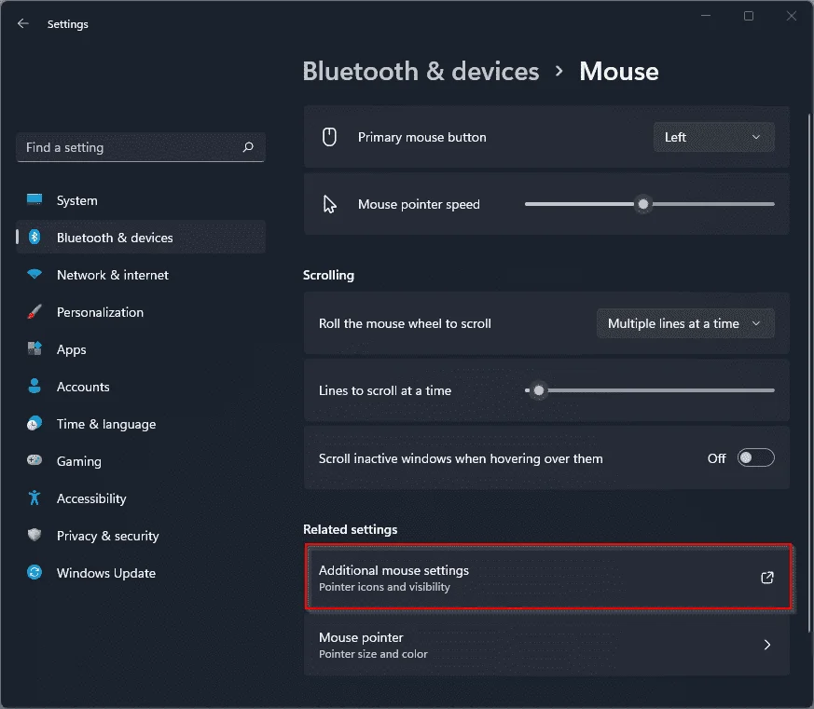Click the cursor icon beside Mouse pointer speed
Image resolution: width=814 pixels, height=709 pixels.
click(330, 204)
